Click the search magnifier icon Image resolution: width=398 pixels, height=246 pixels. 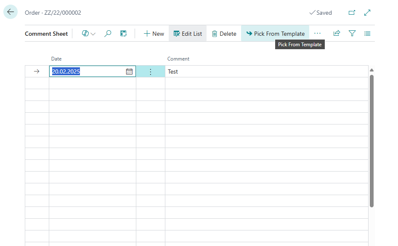tap(108, 34)
